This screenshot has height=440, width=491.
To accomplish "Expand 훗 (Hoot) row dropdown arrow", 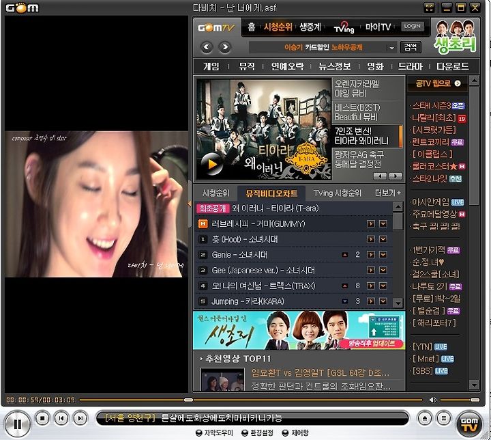I will tap(383, 239).
